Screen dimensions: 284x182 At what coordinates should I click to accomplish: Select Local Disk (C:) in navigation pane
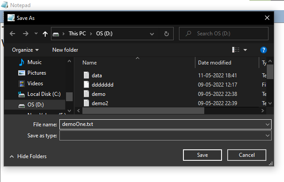tap(44, 94)
